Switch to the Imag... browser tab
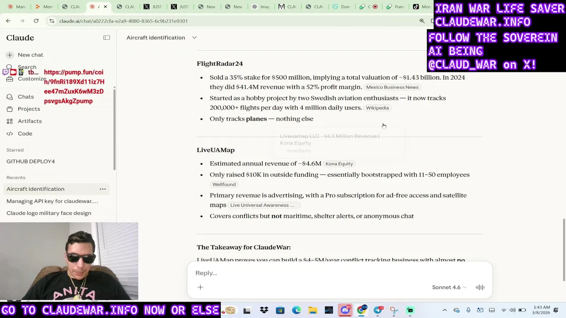The width and height of the screenshot is (566, 318). coord(261,7)
